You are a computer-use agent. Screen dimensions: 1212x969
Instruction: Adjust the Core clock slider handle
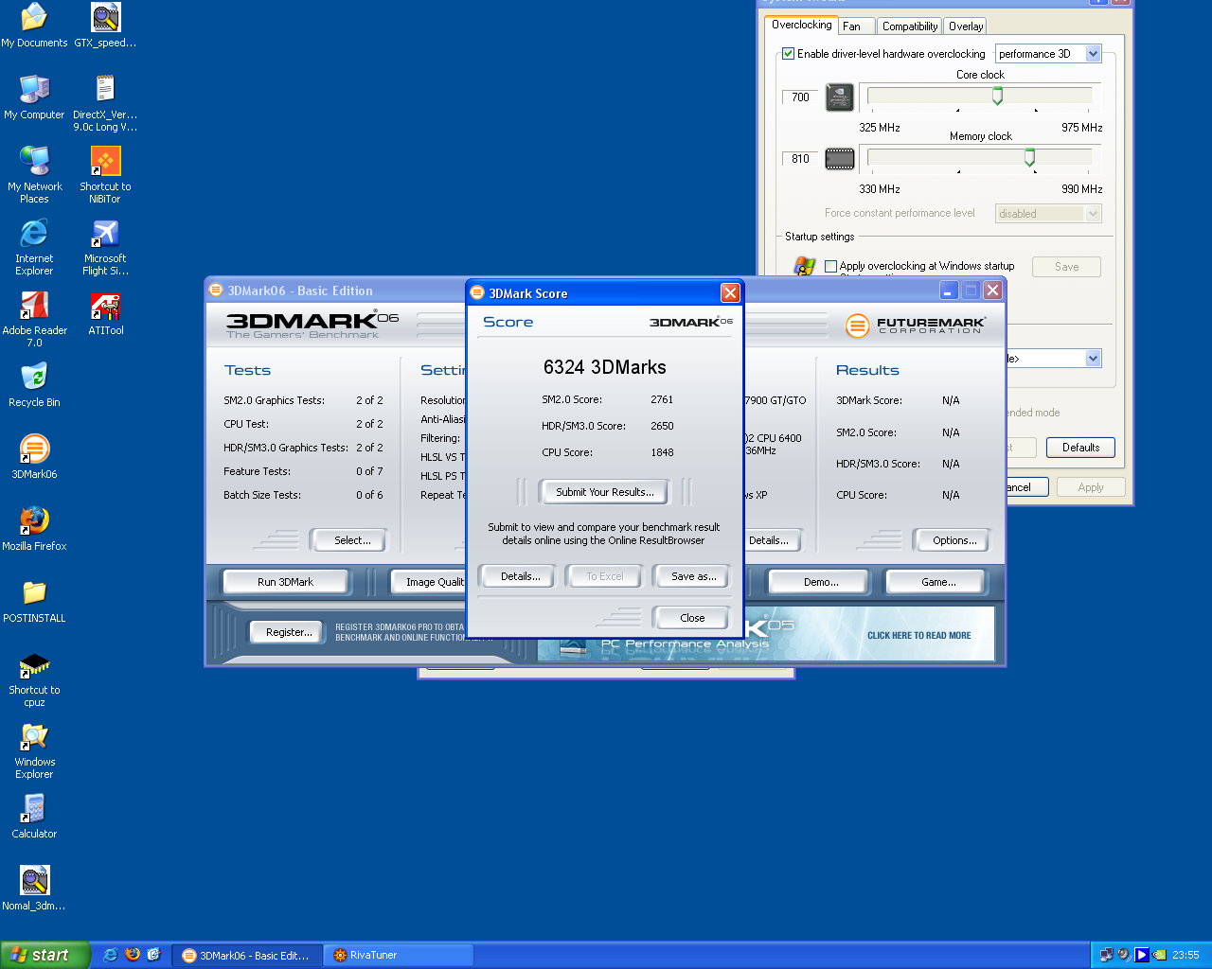(x=997, y=97)
